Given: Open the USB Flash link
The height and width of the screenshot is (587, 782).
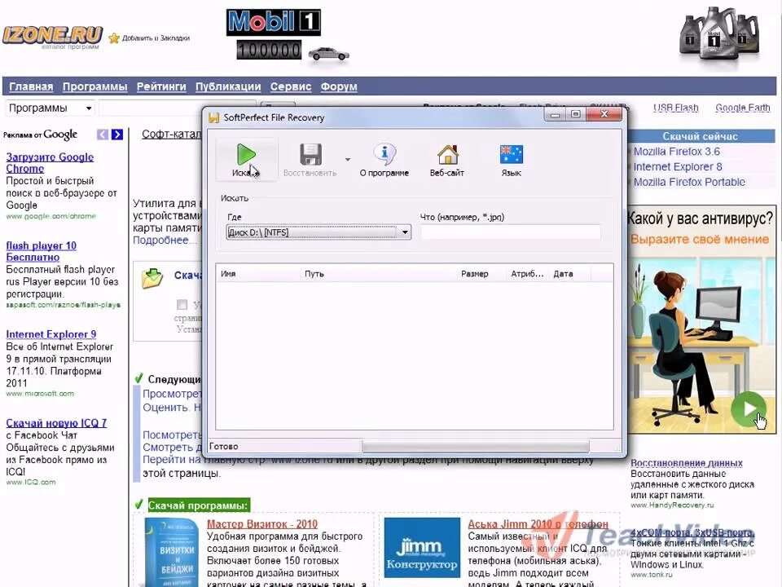Looking at the screenshot, I should point(676,108).
